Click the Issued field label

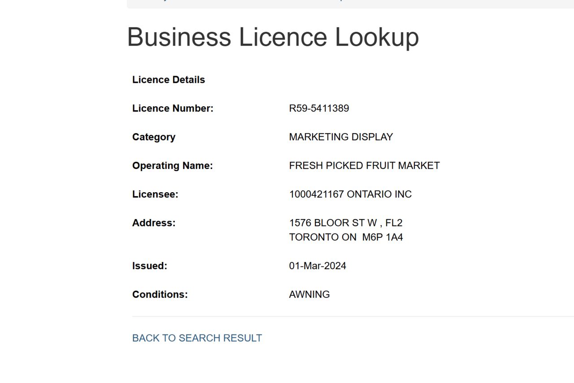(150, 266)
